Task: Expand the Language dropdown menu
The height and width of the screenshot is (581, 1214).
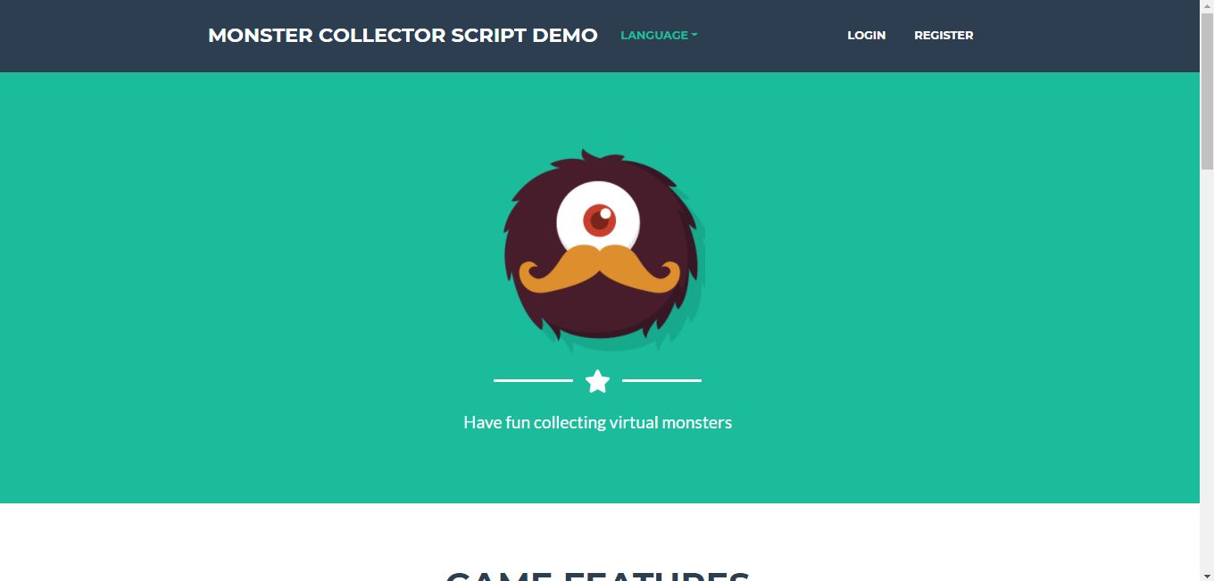Action: pos(659,36)
